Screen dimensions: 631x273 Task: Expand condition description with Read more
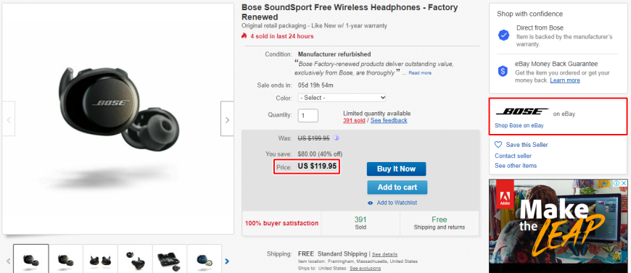420,73
